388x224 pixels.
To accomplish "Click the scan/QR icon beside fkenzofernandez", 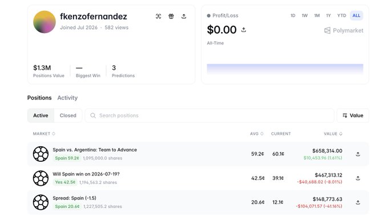I will point(159,17).
